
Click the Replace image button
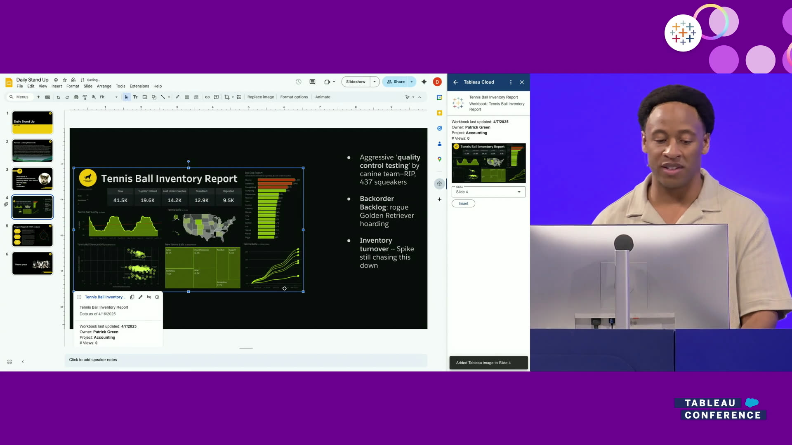click(x=260, y=97)
